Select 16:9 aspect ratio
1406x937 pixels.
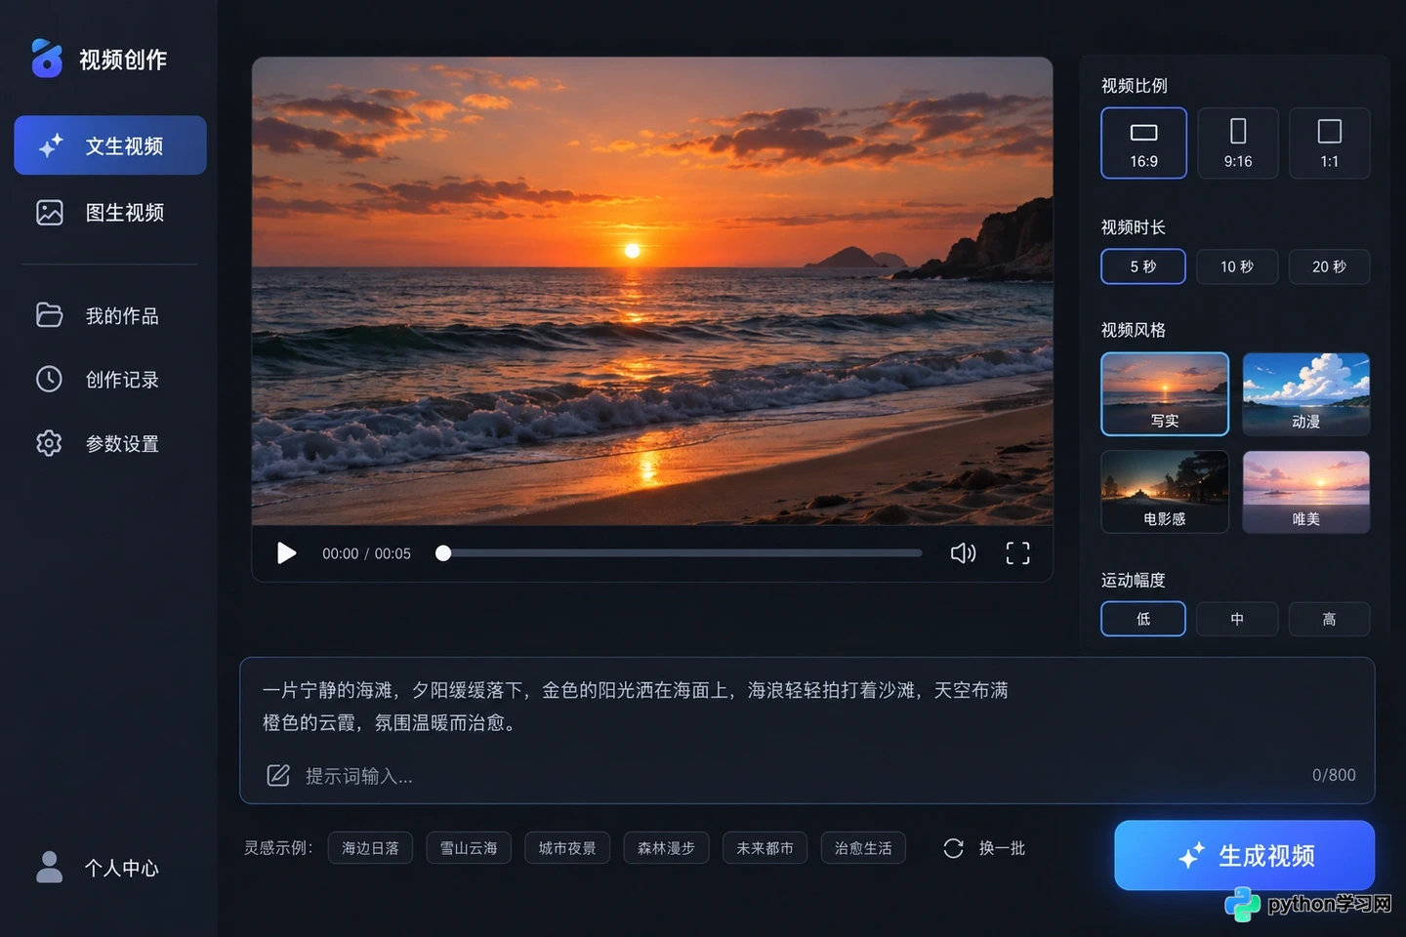(1143, 143)
